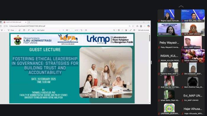Rotate the PDF page
Viewport: 207px width, 116px height.
(81, 30)
